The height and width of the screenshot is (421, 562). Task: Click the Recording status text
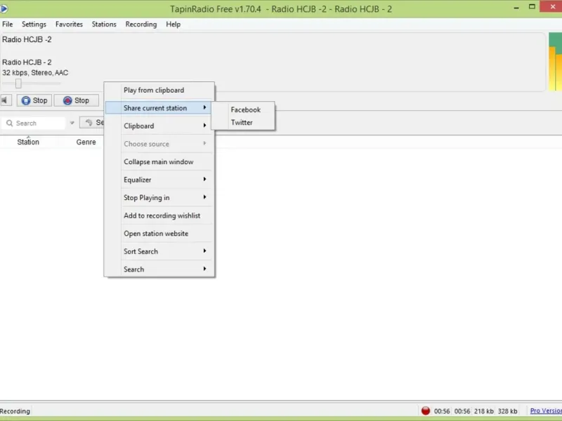point(15,411)
